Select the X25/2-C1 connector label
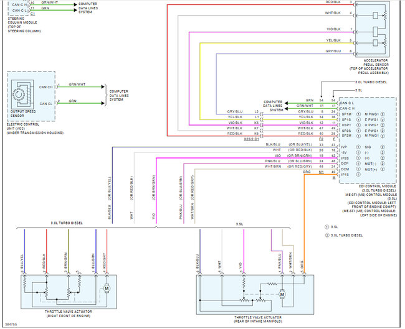The image size is (405, 329). tap(251, 139)
